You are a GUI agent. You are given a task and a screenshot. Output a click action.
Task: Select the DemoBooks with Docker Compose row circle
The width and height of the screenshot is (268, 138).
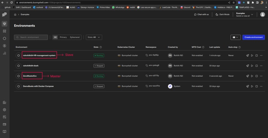click(19, 86)
